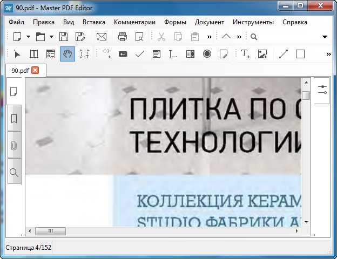
Task: Expand the Open file dropdown arrow
Action: point(51,37)
